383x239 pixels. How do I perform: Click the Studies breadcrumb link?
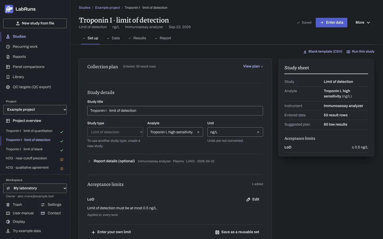pyautogui.click(x=85, y=8)
